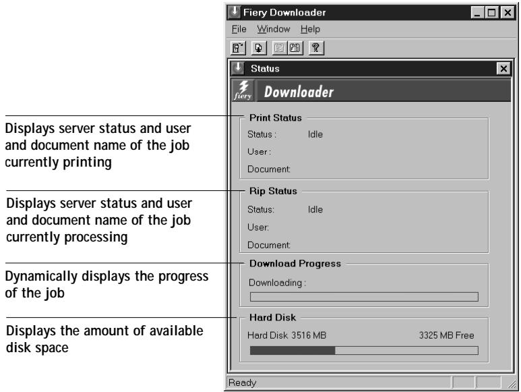Screen dimensions: 521x392
Task: Open the Window menu
Action: 273,29
